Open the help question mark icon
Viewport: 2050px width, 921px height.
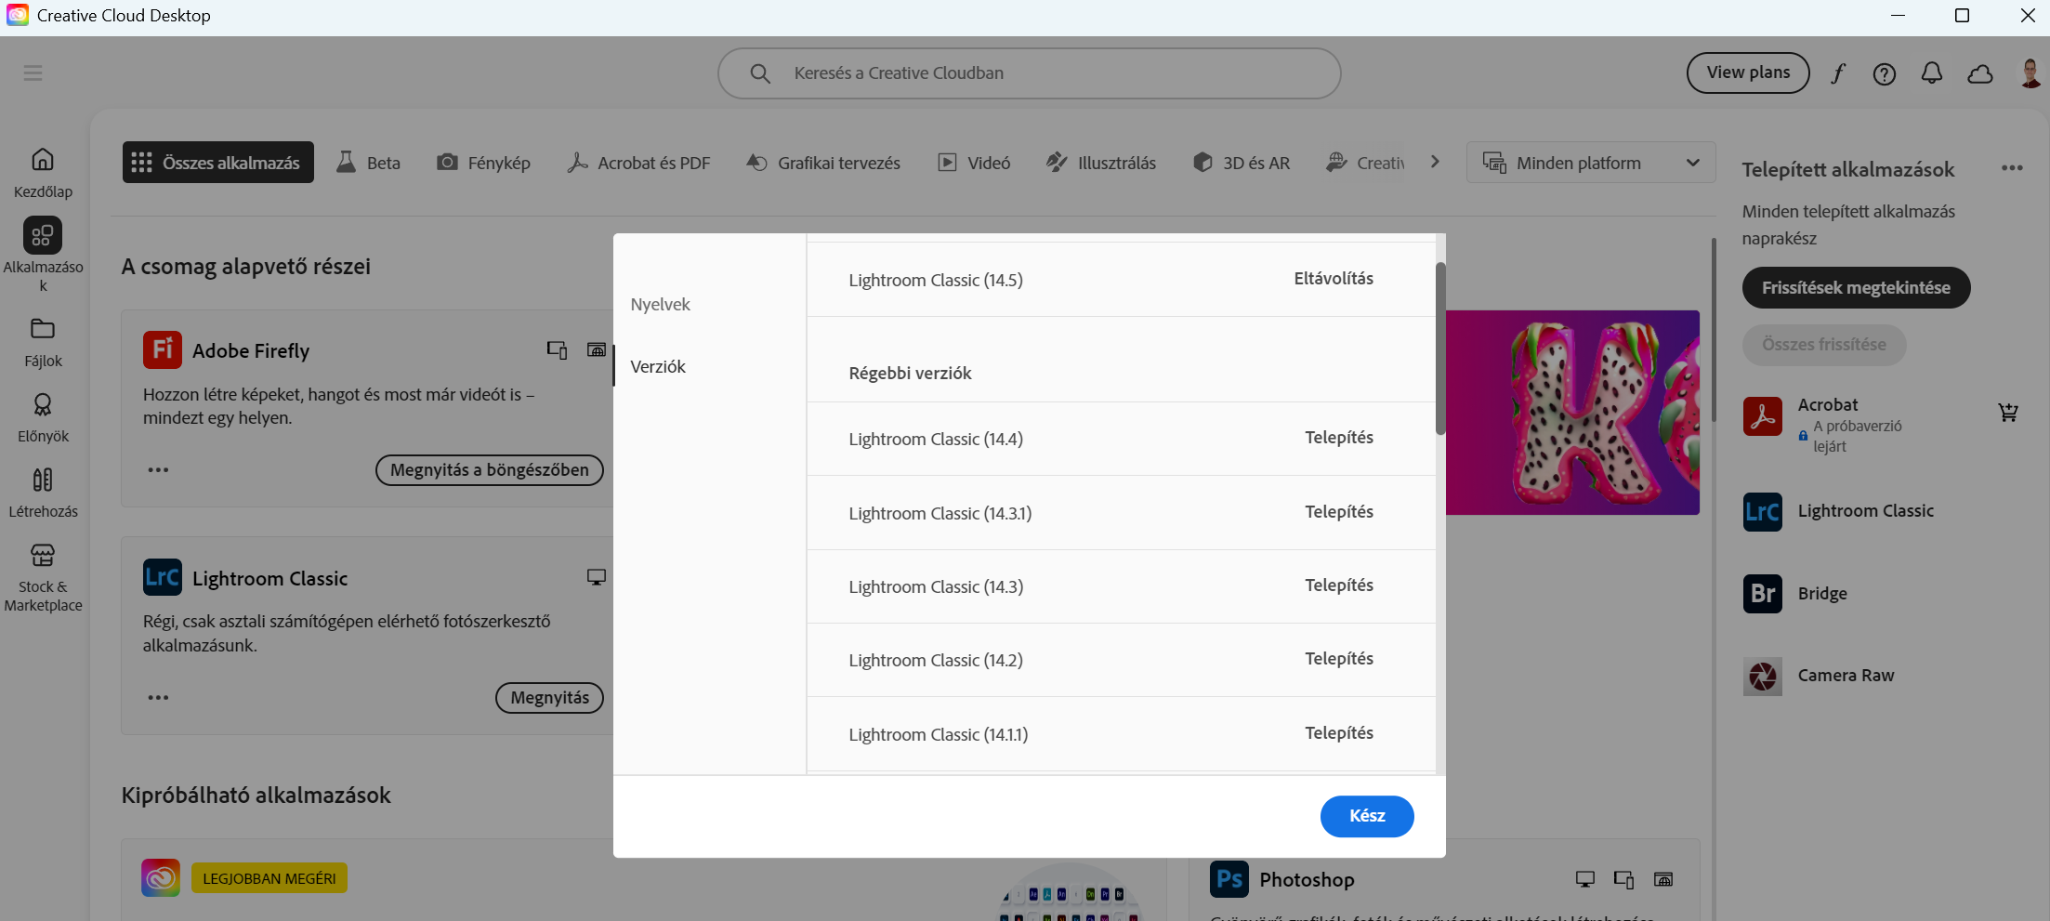(1885, 73)
